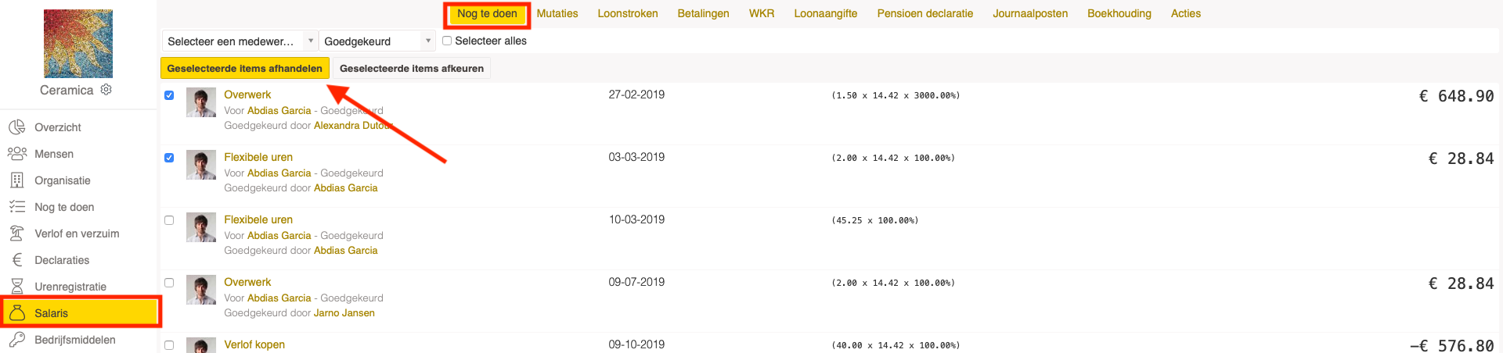Click the Mensen people icon
The image size is (1503, 353).
click(x=16, y=154)
